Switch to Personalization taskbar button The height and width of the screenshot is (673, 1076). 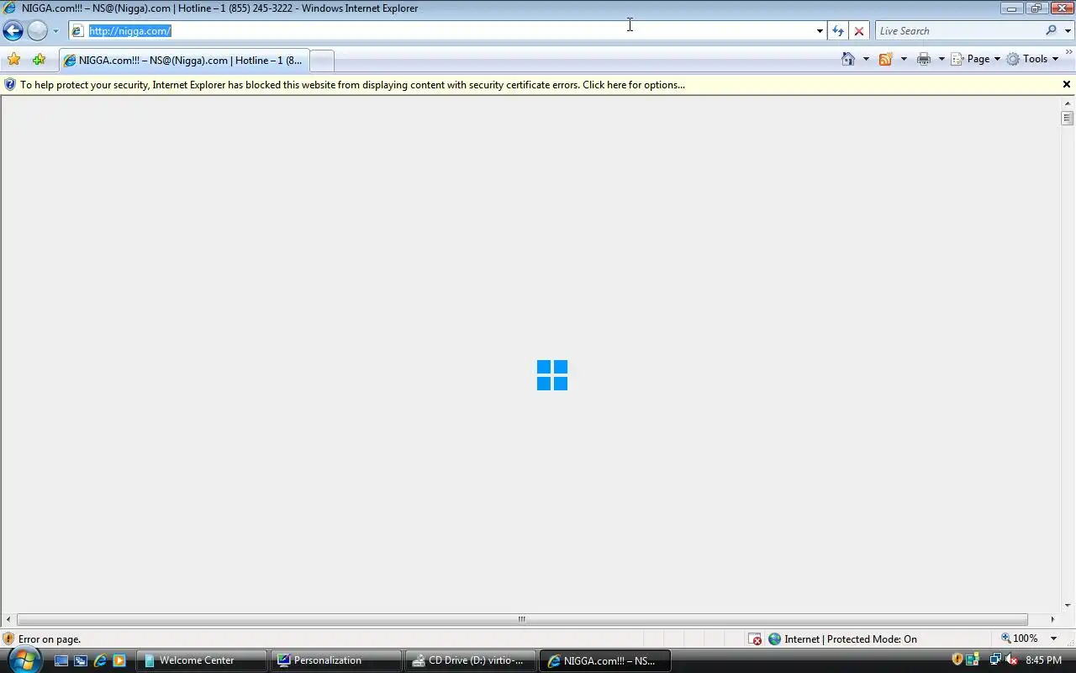(335, 660)
